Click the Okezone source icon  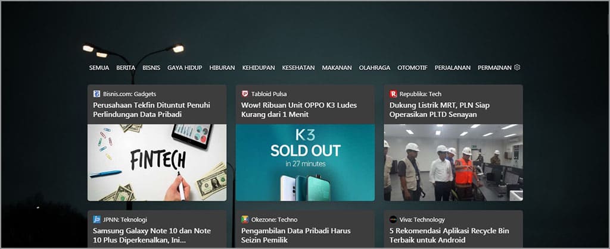click(245, 219)
